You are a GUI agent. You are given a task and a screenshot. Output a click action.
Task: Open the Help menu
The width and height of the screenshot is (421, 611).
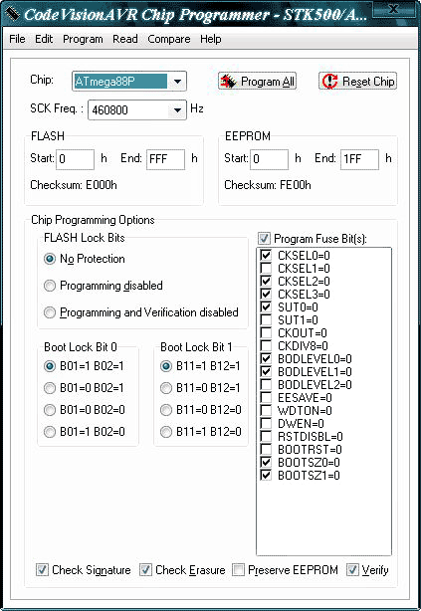[x=211, y=39]
